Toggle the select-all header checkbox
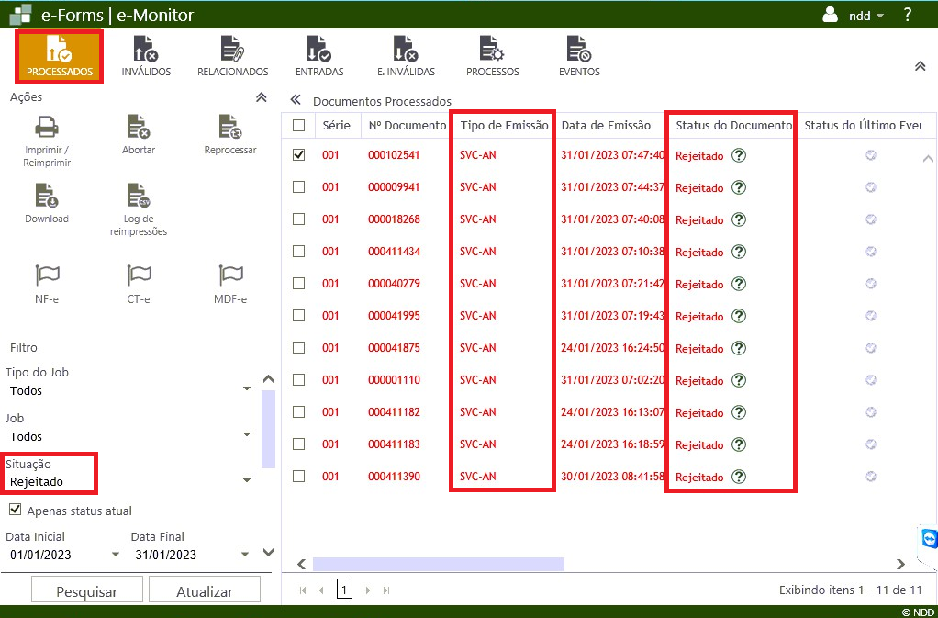 coord(298,125)
